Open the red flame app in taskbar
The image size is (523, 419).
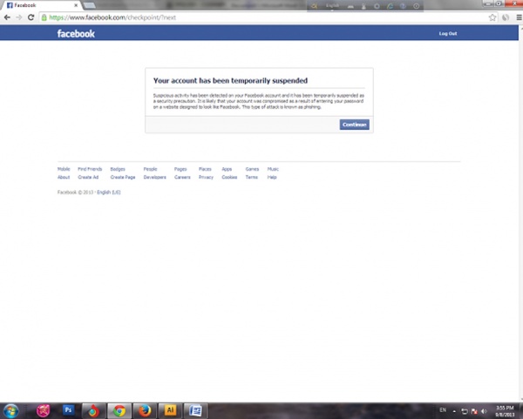(x=93, y=410)
